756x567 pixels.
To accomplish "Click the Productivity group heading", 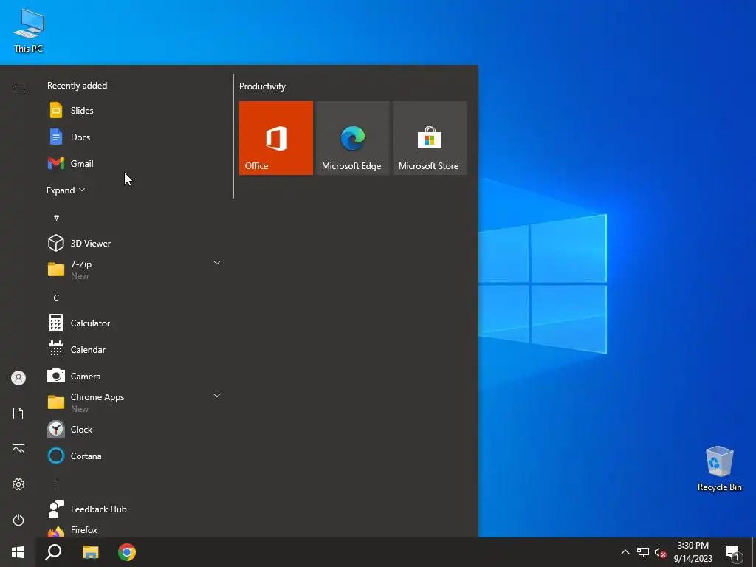I will coord(262,86).
